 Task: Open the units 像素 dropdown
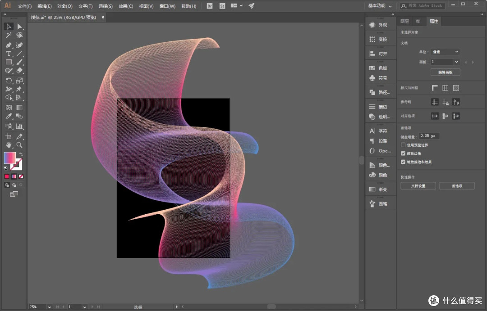click(446, 52)
